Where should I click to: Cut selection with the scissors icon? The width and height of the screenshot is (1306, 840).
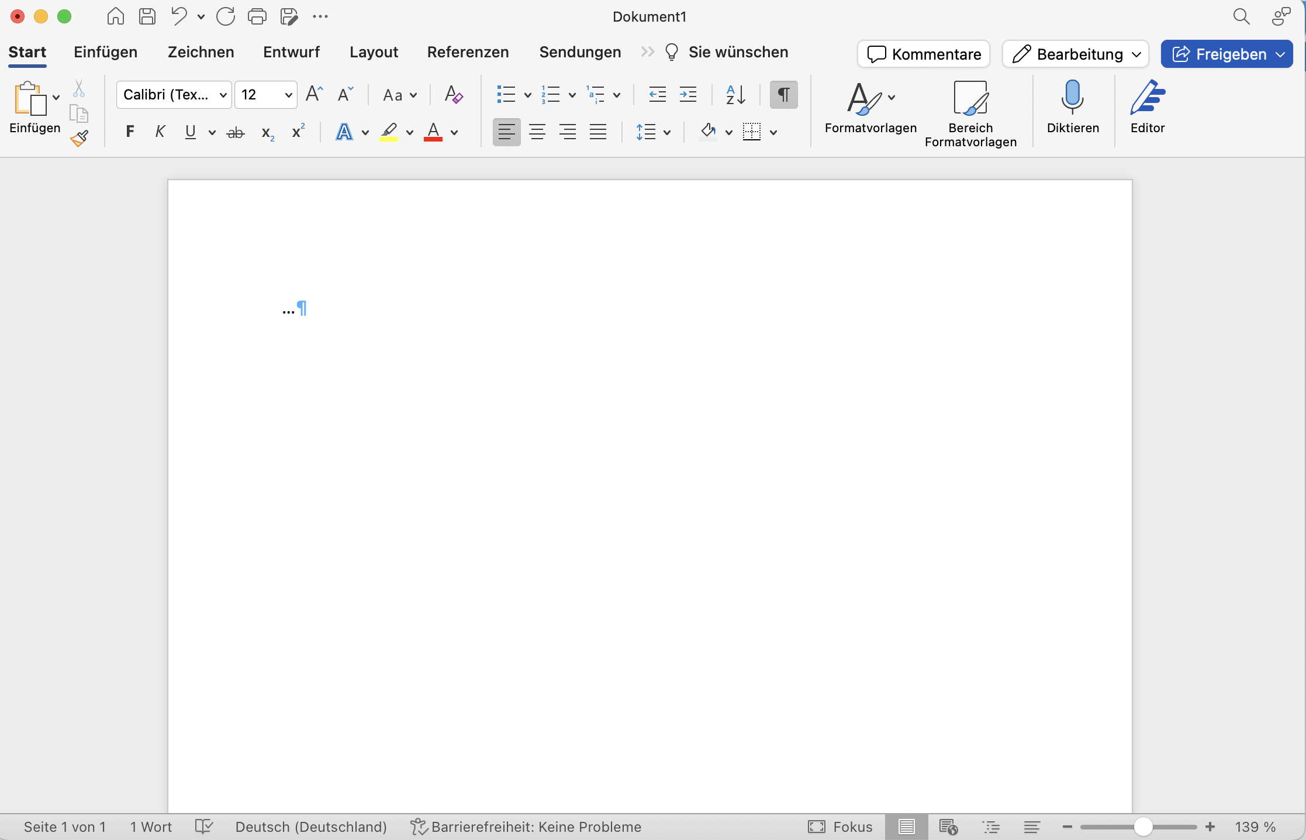tap(79, 89)
